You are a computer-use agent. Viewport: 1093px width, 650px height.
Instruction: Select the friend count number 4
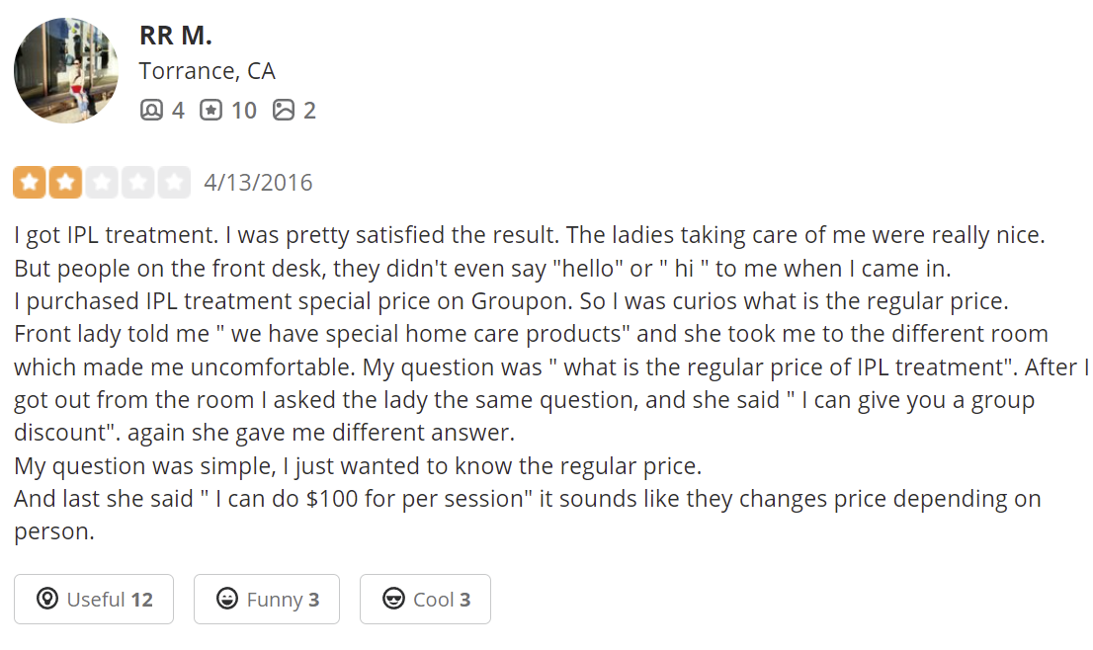pos(179,110)
